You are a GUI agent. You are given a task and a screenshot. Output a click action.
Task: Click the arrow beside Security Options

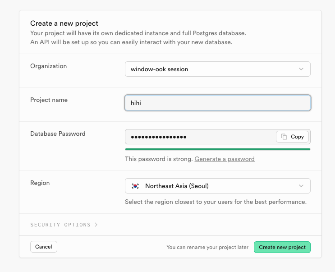96,225
